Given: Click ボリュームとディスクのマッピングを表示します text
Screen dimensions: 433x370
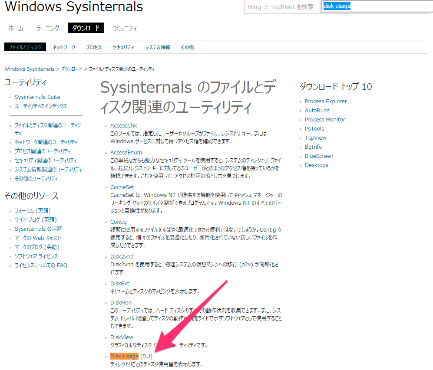Looking at the screenshot, I should [x=155, y=291].
